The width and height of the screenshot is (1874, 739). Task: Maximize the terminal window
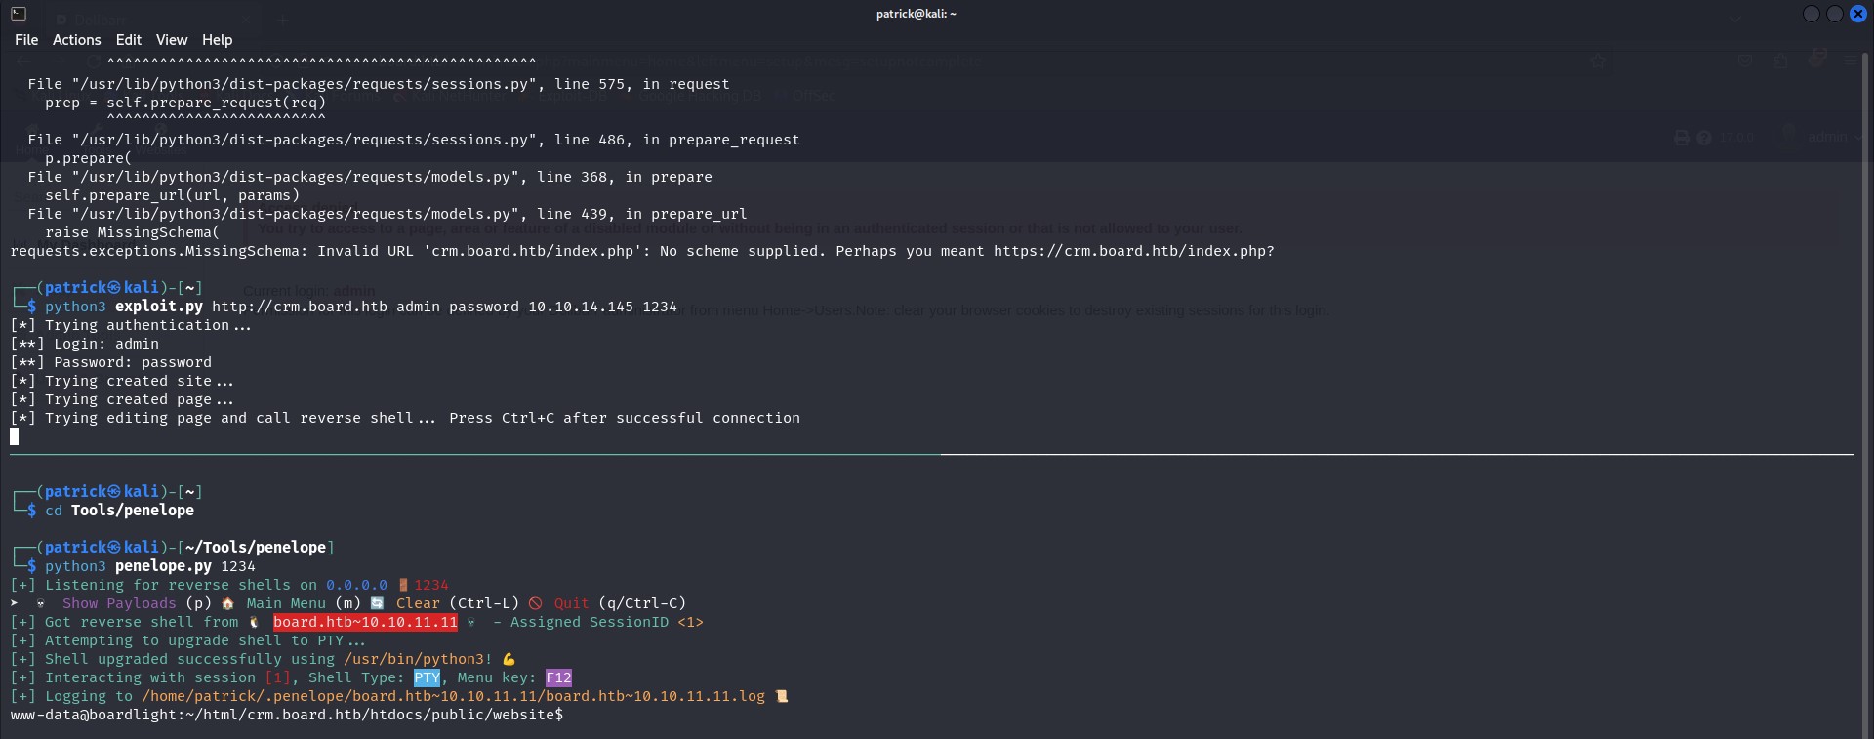[x=1834, y=14]
